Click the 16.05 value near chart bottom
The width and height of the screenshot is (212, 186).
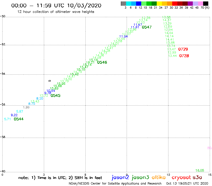pos(200,170)
